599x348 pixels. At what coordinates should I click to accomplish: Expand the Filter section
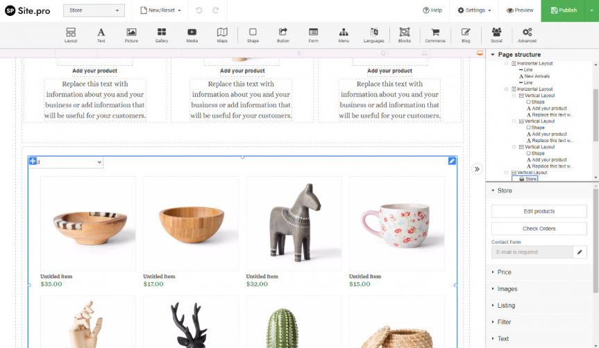[x=504, y=322]
